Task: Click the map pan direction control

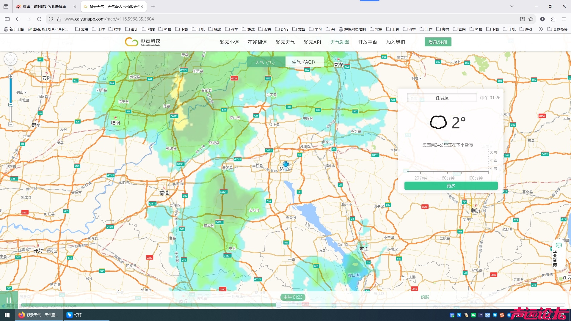Action: click(x=10, y=59)
